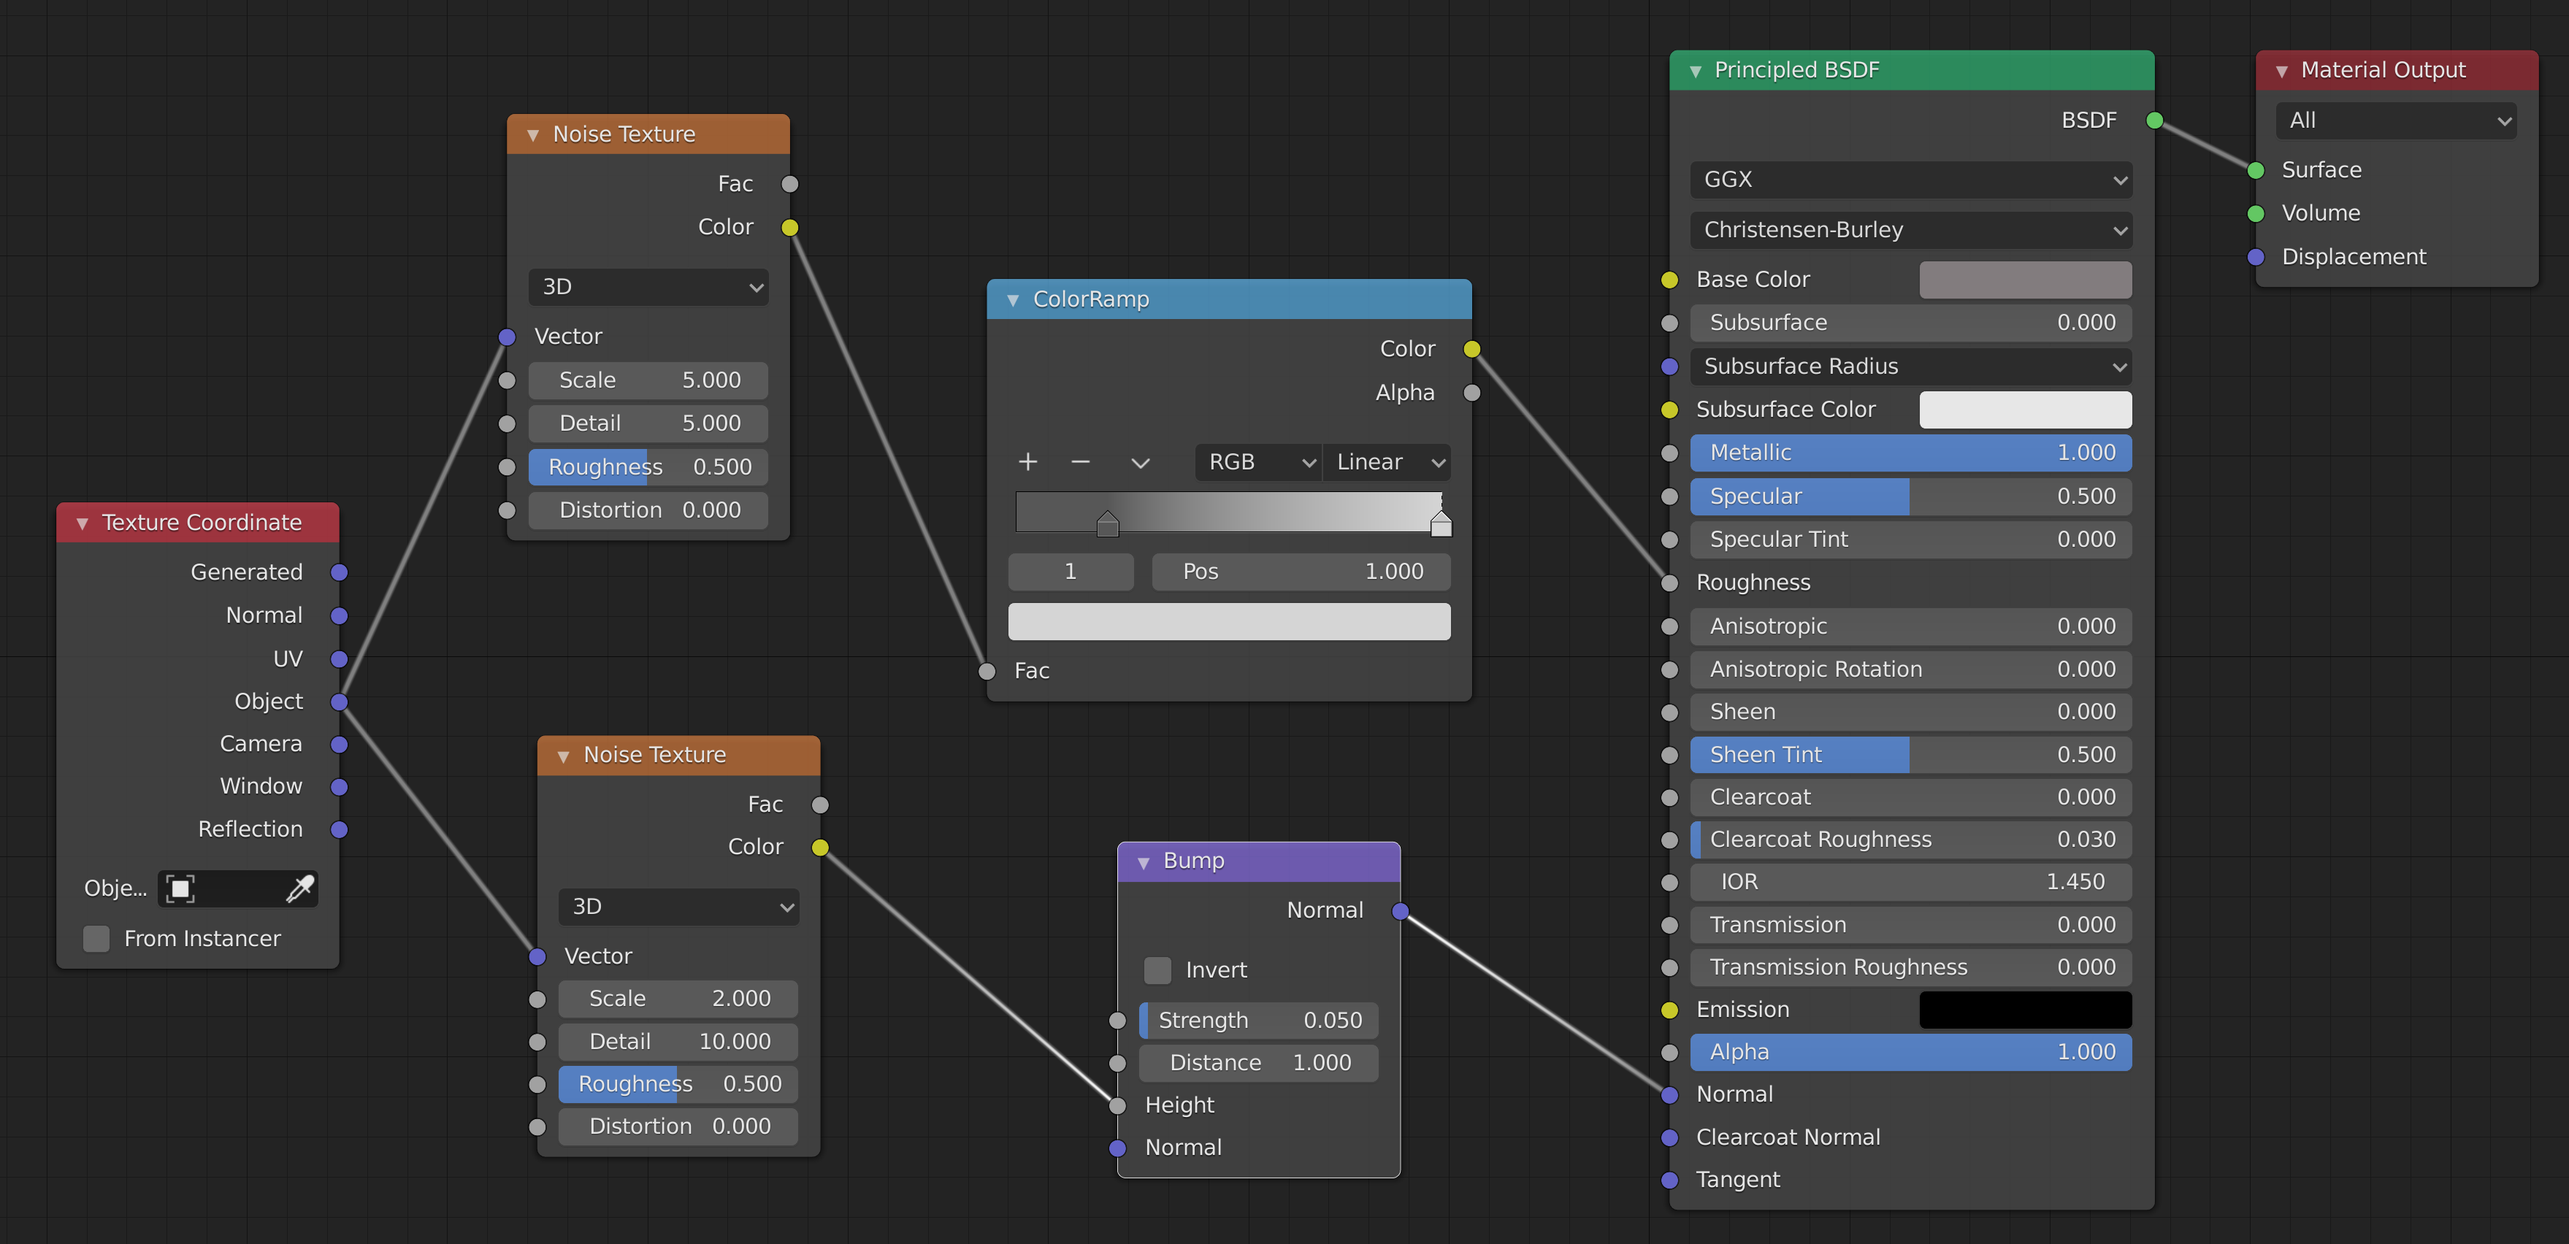Select the 3D dropdown in top Noise Texture
The height and width of the screenshot is (1244, 2569).
tap(646, 287)
